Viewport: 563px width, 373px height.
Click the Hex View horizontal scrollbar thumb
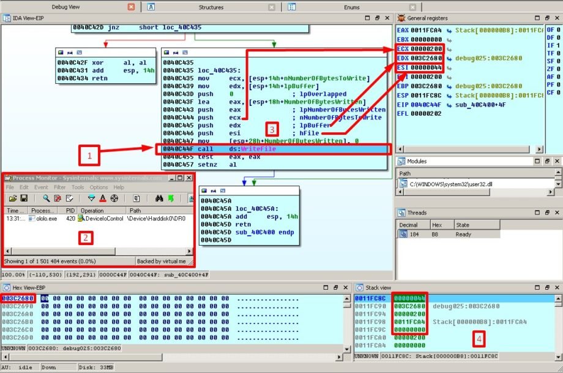pos(85,357)
